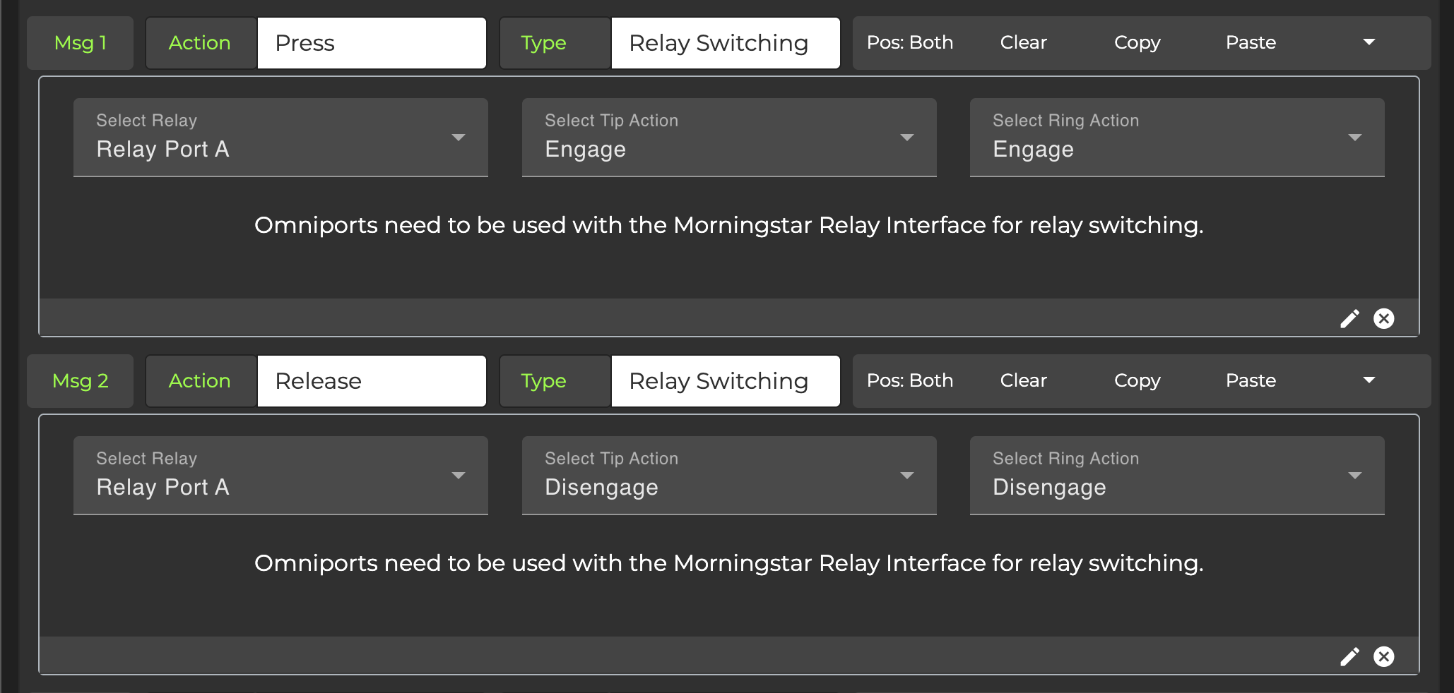Click the remove X icon for Msg 1
This screenshot has height=693, width=1454.
1383,319
